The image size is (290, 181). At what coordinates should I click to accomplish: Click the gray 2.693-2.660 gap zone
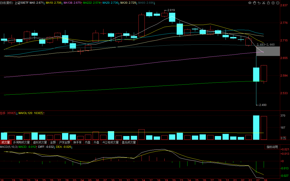click(x=268, y=51)
